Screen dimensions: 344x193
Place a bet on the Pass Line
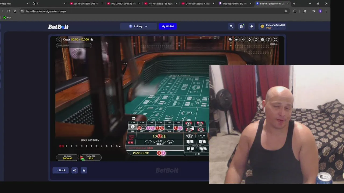click(x=155, y=153)
